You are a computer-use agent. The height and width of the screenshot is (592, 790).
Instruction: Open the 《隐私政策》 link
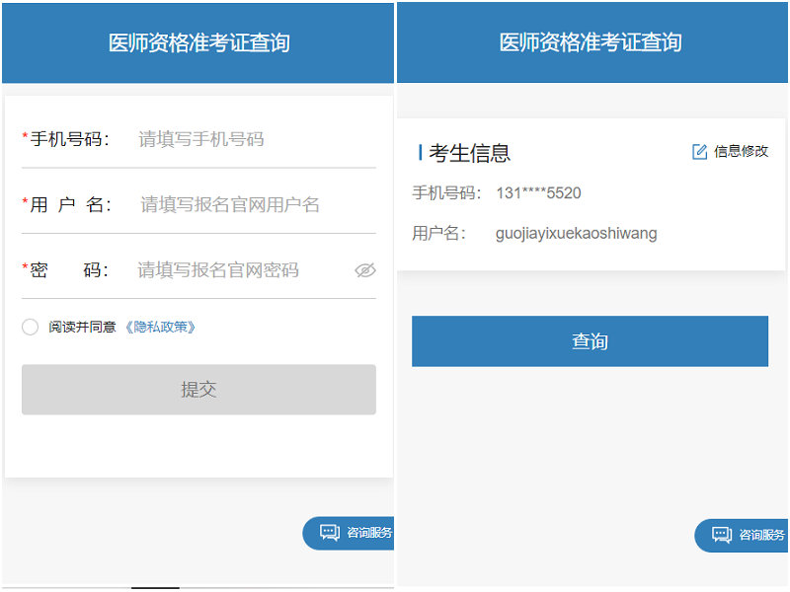(160, 327)
